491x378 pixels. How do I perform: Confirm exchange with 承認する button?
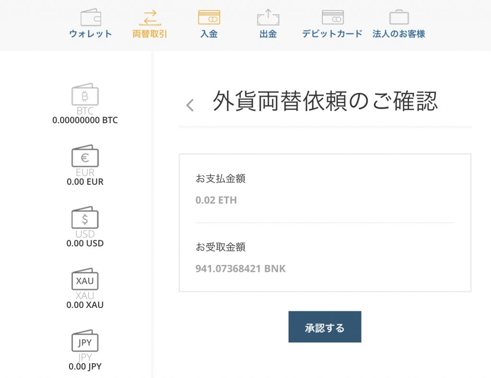point(325,327)
